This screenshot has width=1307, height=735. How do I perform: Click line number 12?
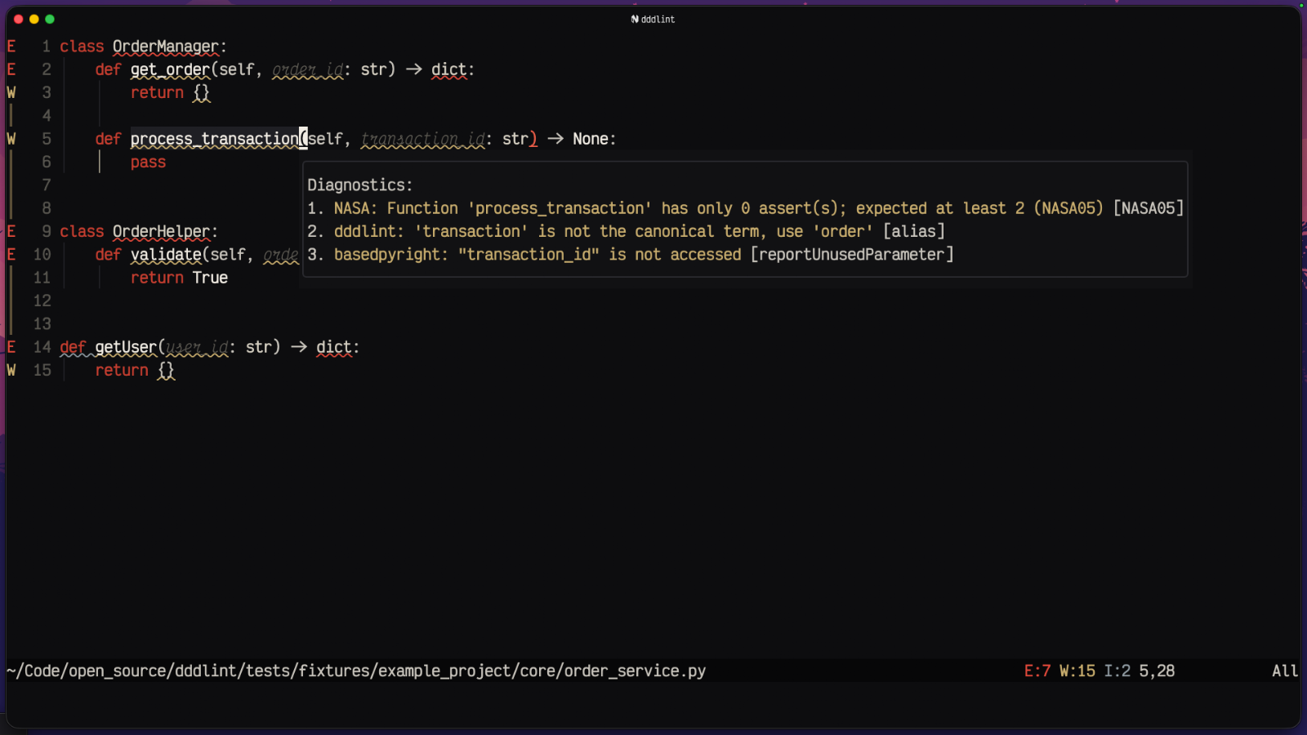pyautogui.click(x=42, y=301)
